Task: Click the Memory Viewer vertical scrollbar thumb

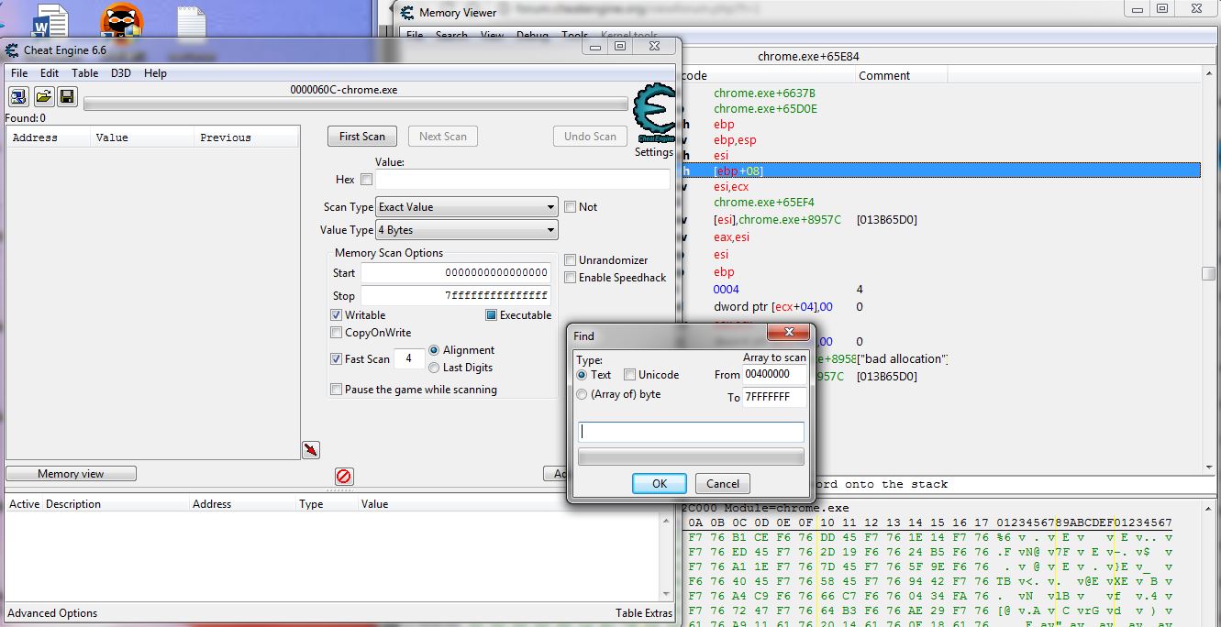Action: click(x=1209, y=273)
